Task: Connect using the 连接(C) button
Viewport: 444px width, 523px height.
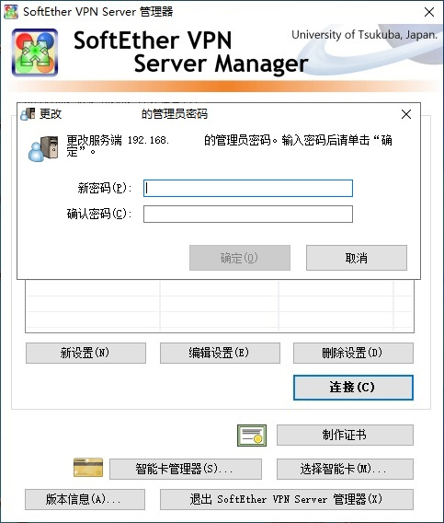Action: [353, 388]
